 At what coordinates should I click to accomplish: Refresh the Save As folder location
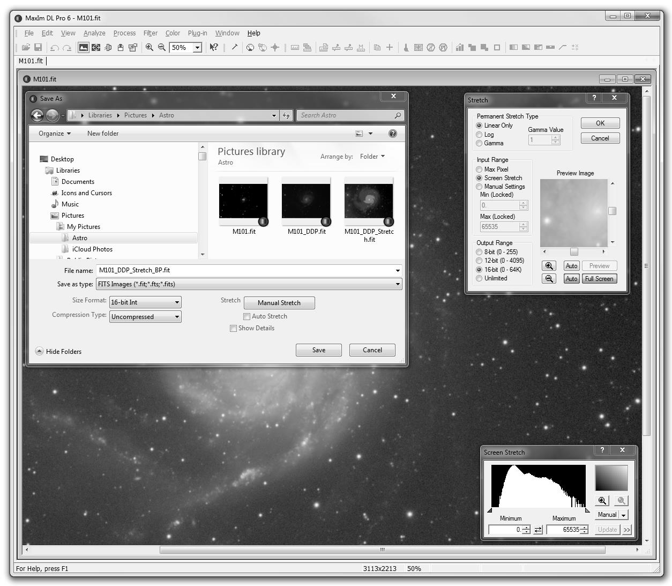pos(286,115)
